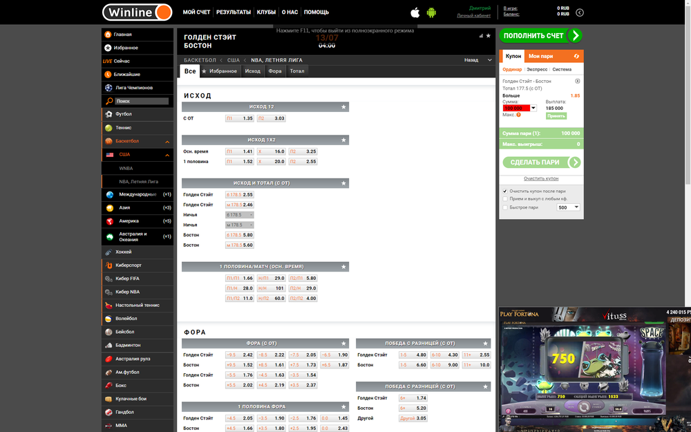Star the ИСХОД 12 market

coord(343,106)
